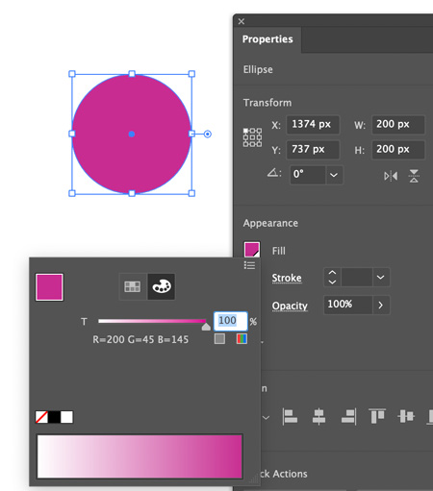Click the global color gray square icon

[x=219, y=338]
